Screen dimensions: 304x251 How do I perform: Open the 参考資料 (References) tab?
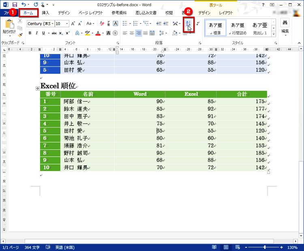[x=119, y=13]
